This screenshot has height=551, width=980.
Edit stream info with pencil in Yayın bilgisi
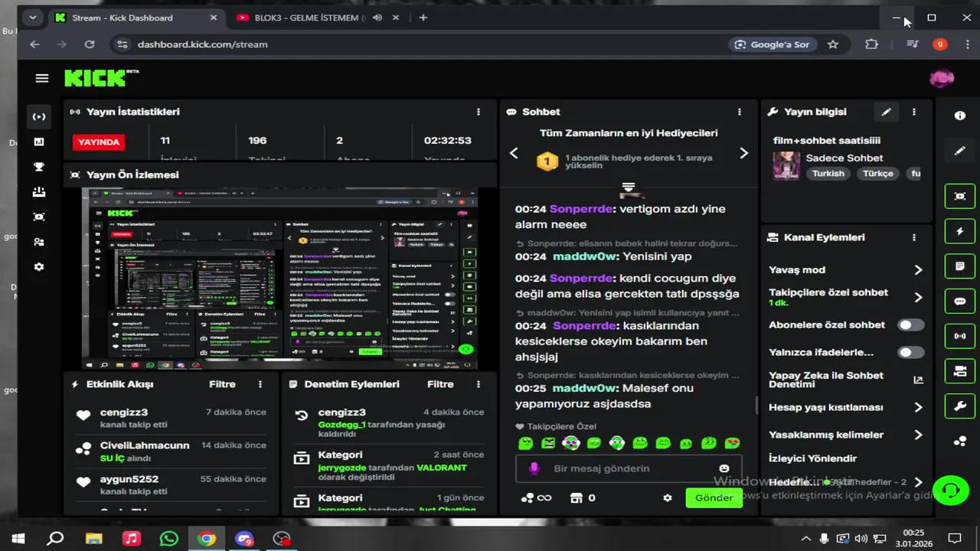tap(886, 112)
